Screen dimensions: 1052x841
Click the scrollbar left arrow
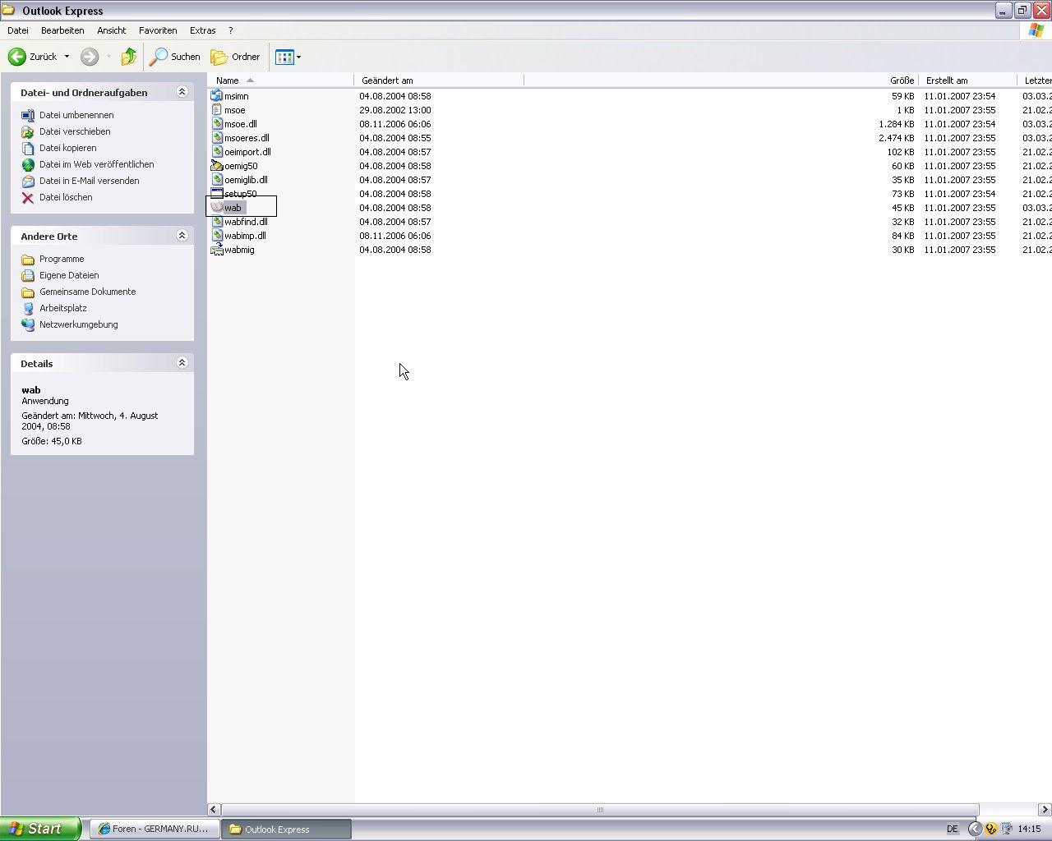214,810
